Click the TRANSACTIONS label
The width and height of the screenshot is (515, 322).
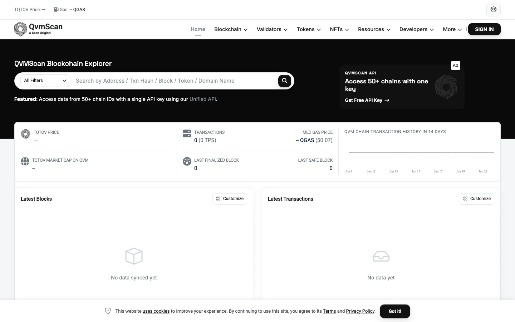[x=209, y=132]
